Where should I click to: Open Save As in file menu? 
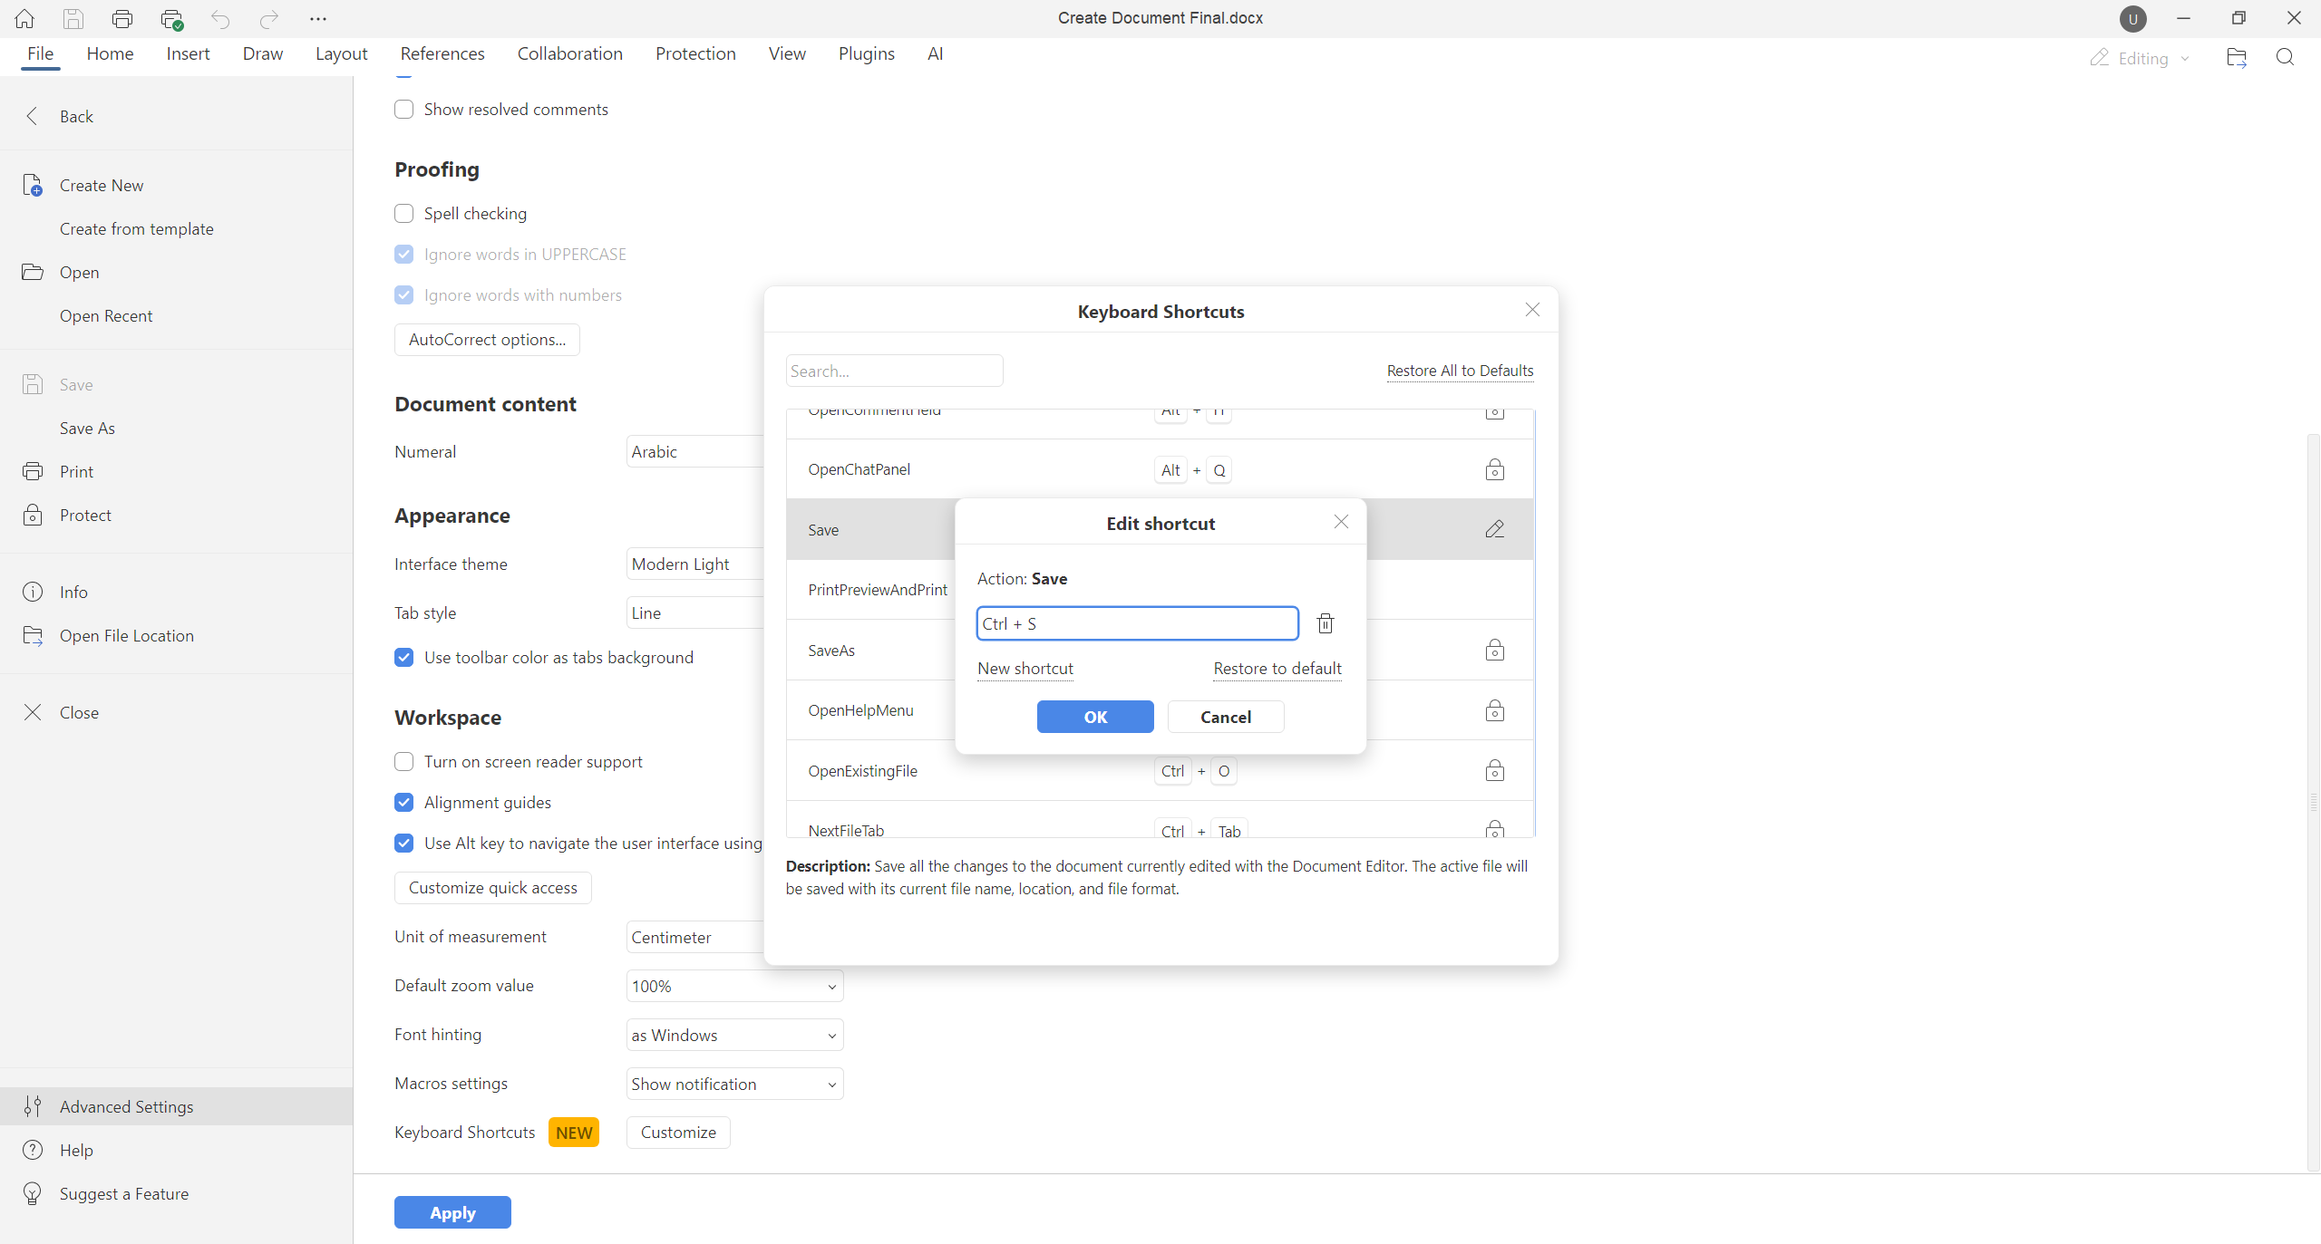point(87,428)
